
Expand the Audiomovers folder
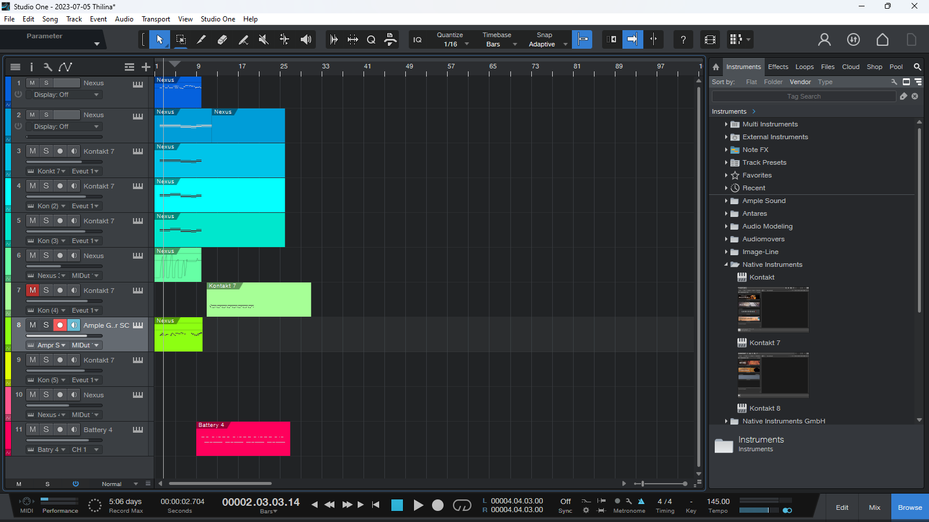726,239
